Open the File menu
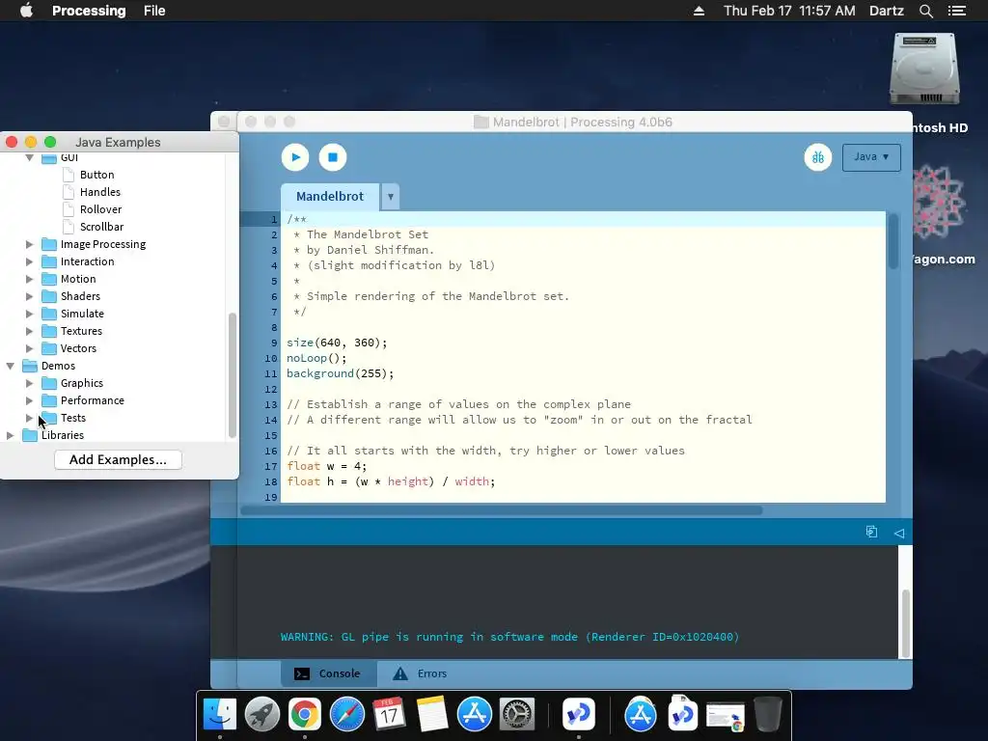This screenshot has height=741, width=988. click(154, 11)
